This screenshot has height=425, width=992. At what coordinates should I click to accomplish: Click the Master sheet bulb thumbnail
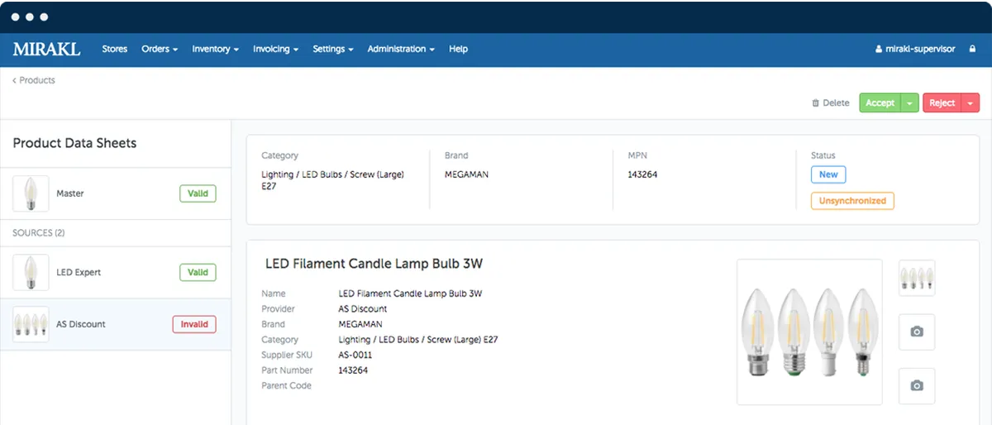click(31, 193)
